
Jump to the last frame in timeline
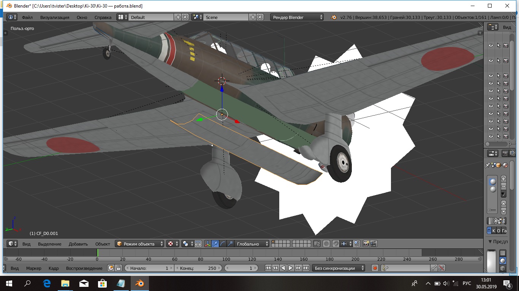(306, 268)
